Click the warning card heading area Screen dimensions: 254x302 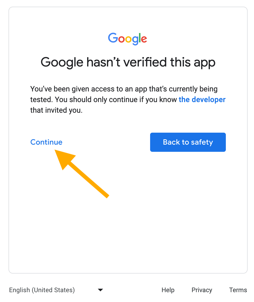pyautogui.click(x=128, y=62)
